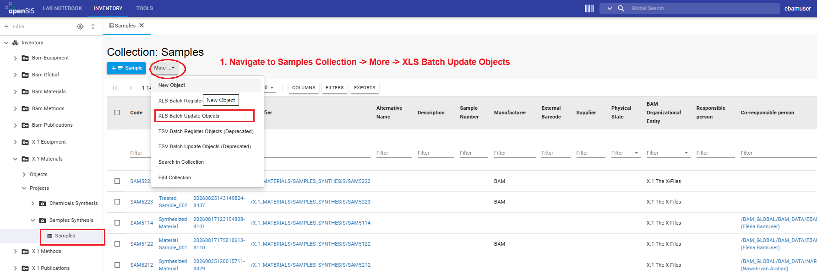Screen dimensions: 817x274
Task: Check the SAM5212 row checkbox
Action: [x=117, y=265]
